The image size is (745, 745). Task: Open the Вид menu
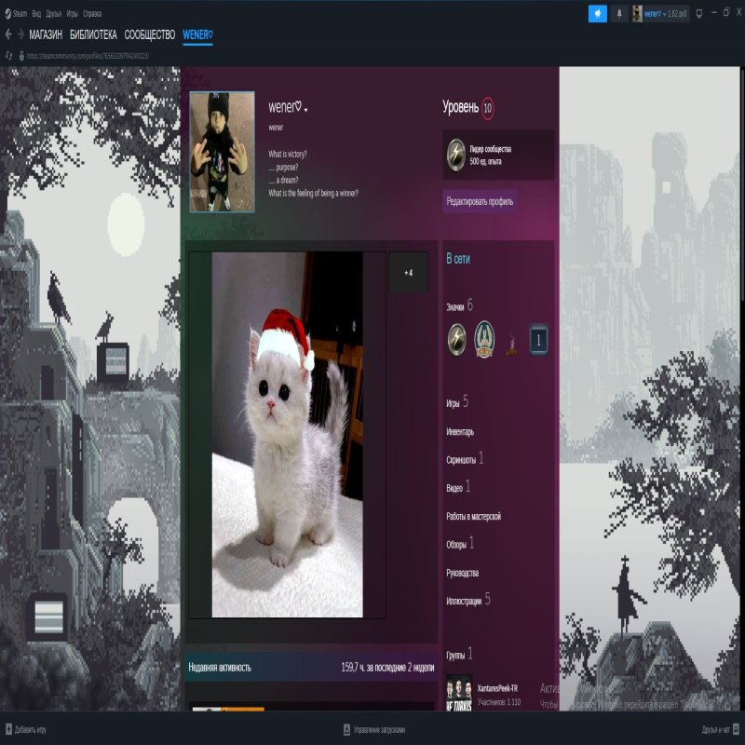(36, 14)
